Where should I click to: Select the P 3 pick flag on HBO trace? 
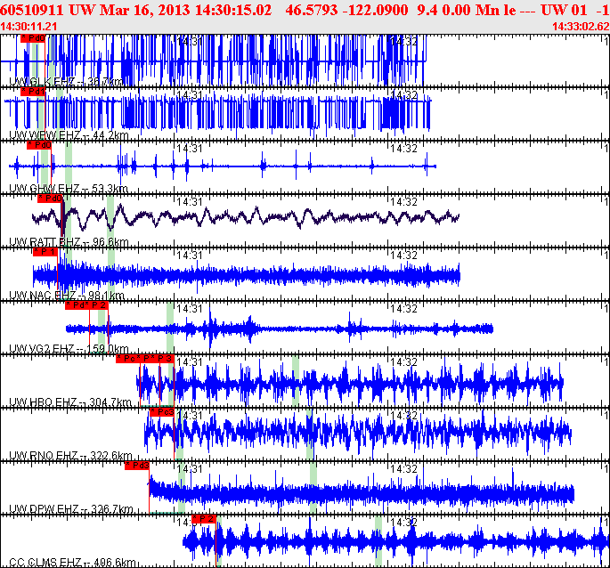[165, 358]
